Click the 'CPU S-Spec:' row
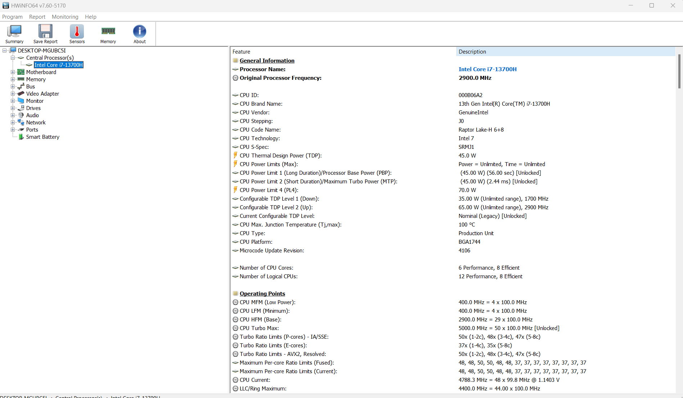Viewport: 683px width, 398px height. coord(453,147)
